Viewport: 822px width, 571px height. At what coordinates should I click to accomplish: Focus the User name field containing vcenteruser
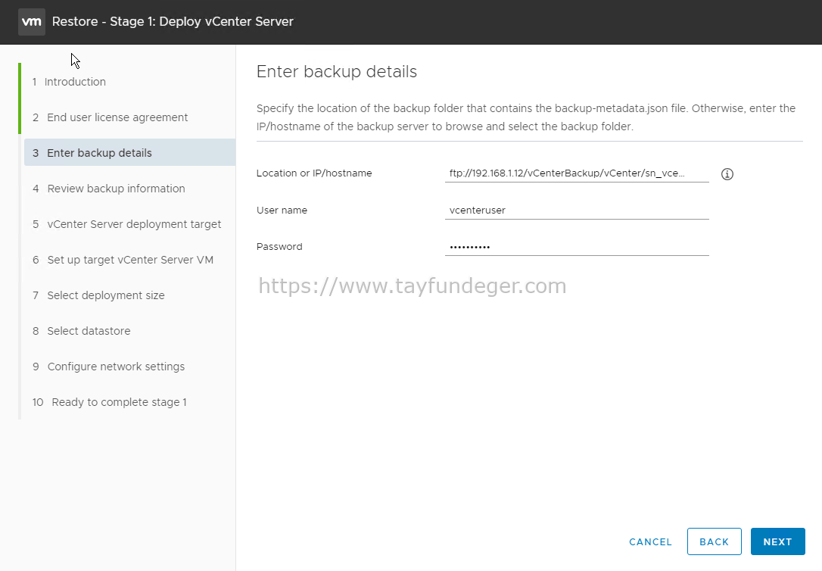tap(577, 211)
